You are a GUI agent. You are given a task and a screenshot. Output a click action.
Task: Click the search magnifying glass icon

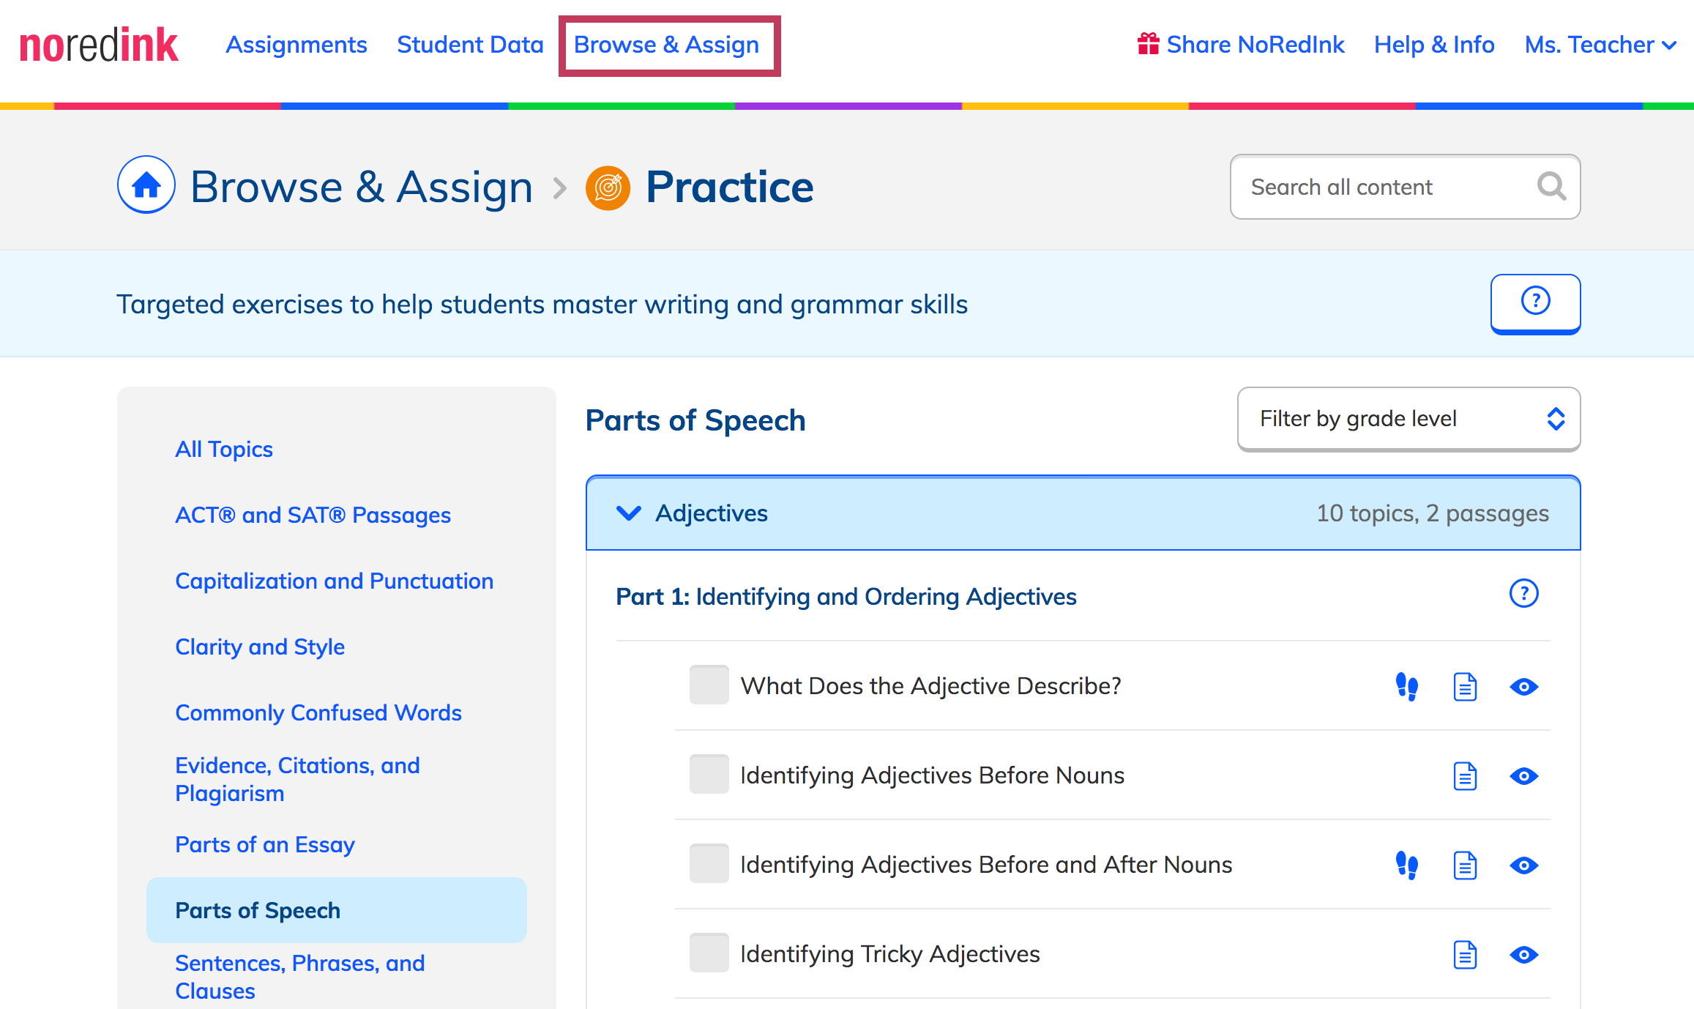click(1551, 186)
